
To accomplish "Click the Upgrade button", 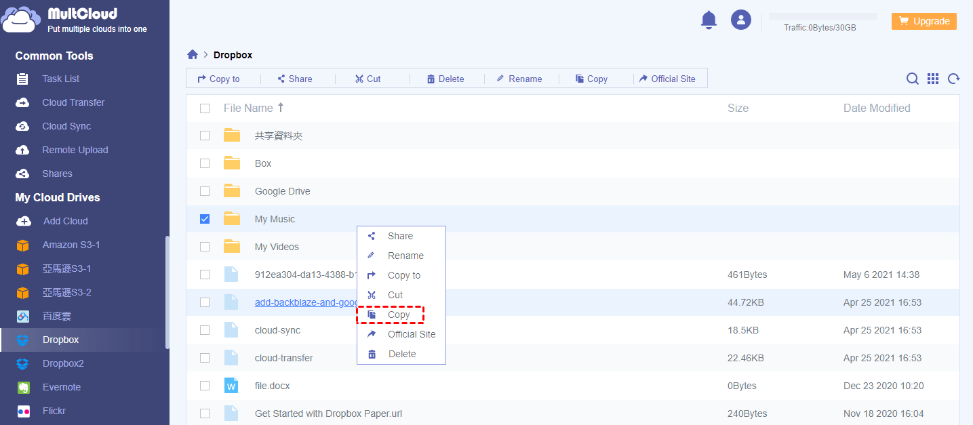I will coord(924,21).
